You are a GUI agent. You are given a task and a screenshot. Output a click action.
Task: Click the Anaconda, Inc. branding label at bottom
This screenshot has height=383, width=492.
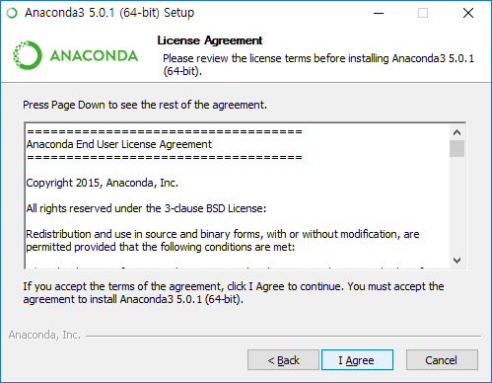tap(44, 335)
